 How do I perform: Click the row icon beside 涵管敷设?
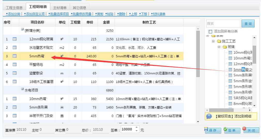(x=15, y=73)
